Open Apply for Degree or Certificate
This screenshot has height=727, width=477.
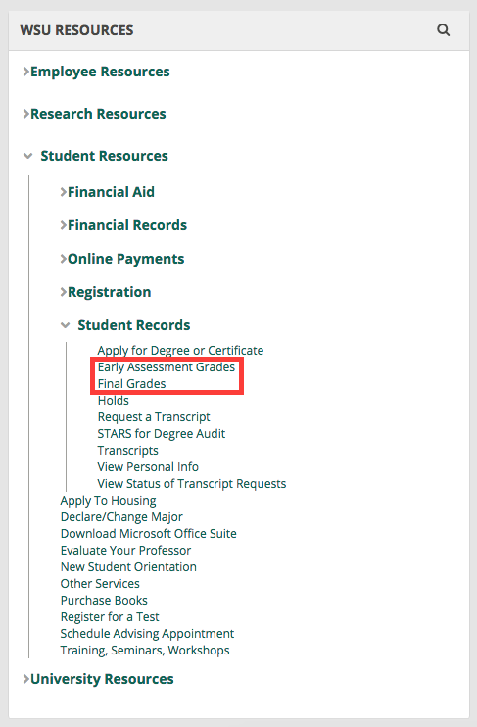click(180, 351)
